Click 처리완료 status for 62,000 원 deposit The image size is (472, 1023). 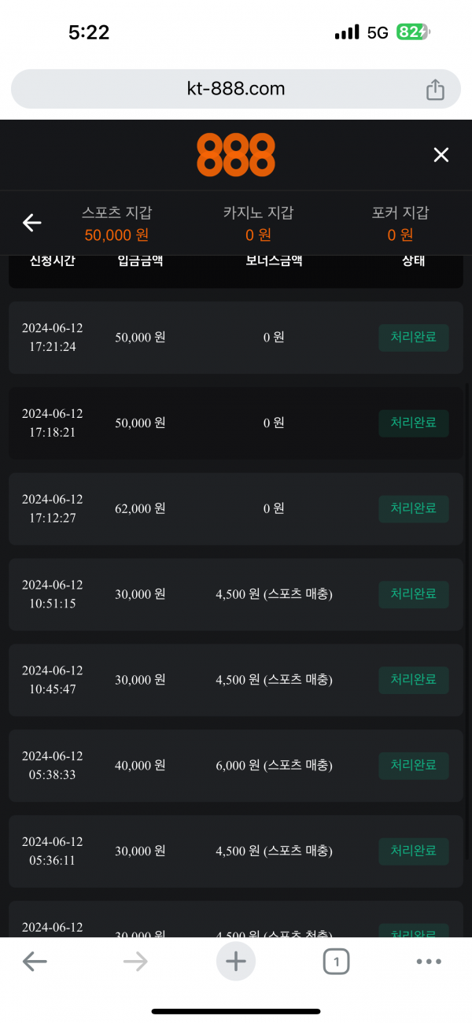(x=414, y=509)
